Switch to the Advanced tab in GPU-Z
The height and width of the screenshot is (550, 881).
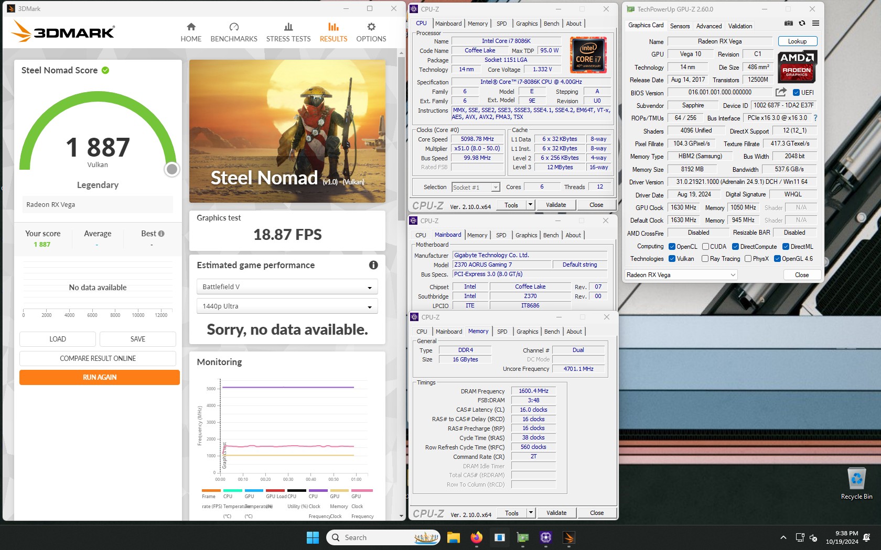point(709,26)
